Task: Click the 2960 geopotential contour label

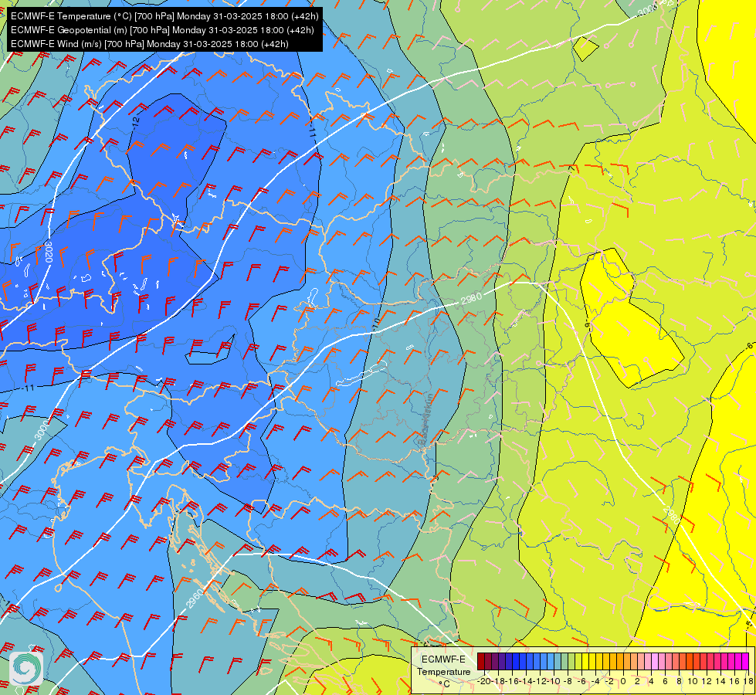Action: (x=195, y=598)
